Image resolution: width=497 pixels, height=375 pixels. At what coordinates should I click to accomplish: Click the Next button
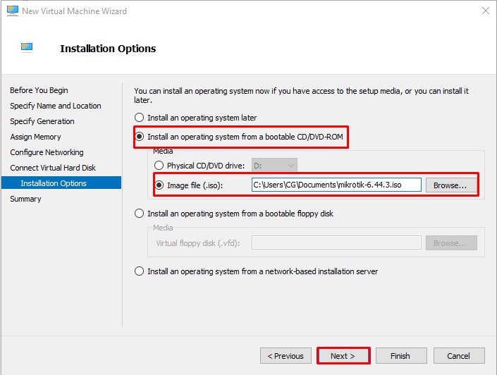[343, 356]
